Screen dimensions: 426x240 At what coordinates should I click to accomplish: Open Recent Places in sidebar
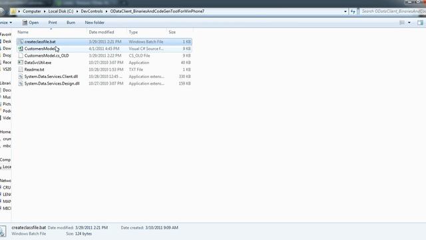[x=6, y=63]
